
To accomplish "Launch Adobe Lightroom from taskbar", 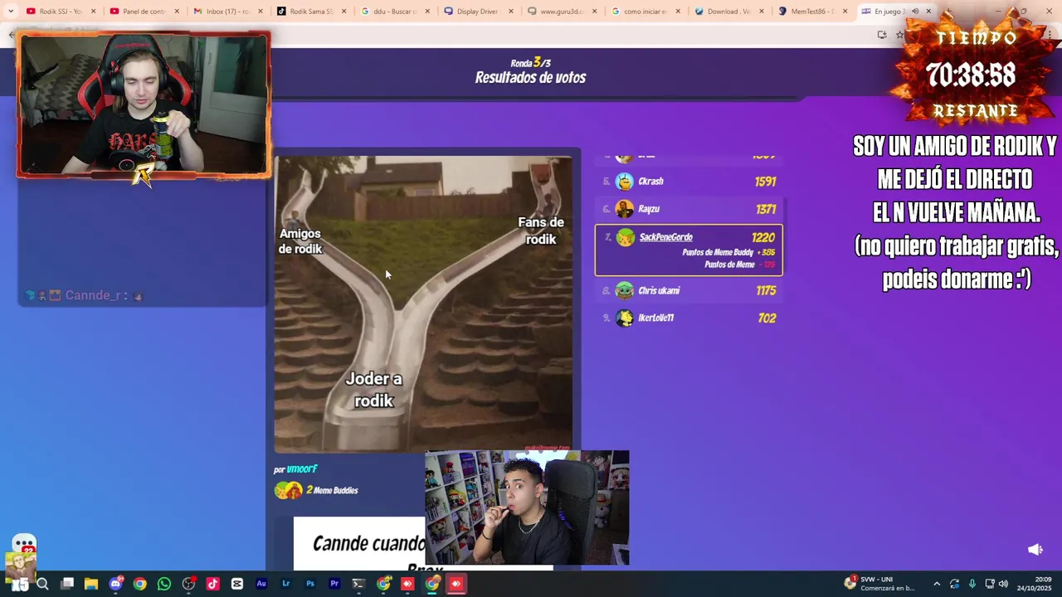I will coord(285,584).
